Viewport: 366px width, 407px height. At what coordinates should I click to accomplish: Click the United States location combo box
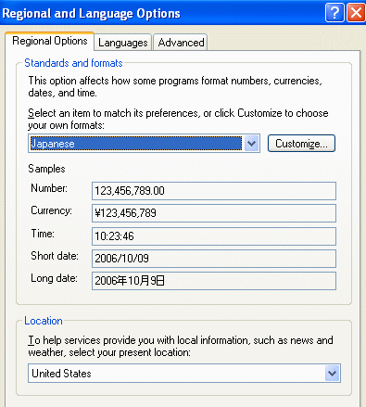(x=184, y=374)
